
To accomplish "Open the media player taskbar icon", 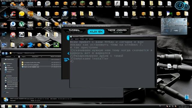I will pos(17,106).
